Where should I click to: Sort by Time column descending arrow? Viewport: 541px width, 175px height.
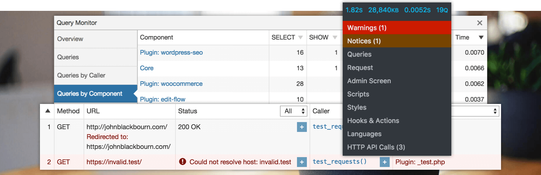point(481,38)
